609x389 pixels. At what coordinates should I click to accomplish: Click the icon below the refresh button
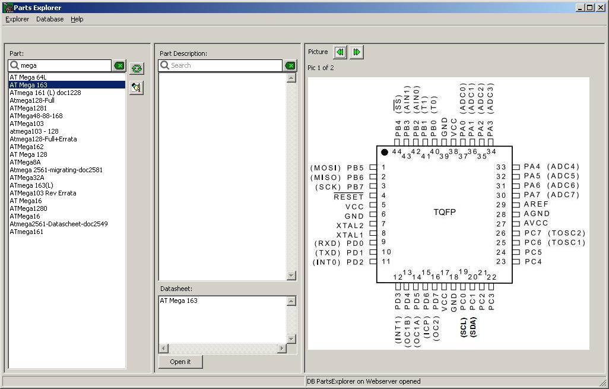[137, 87]
